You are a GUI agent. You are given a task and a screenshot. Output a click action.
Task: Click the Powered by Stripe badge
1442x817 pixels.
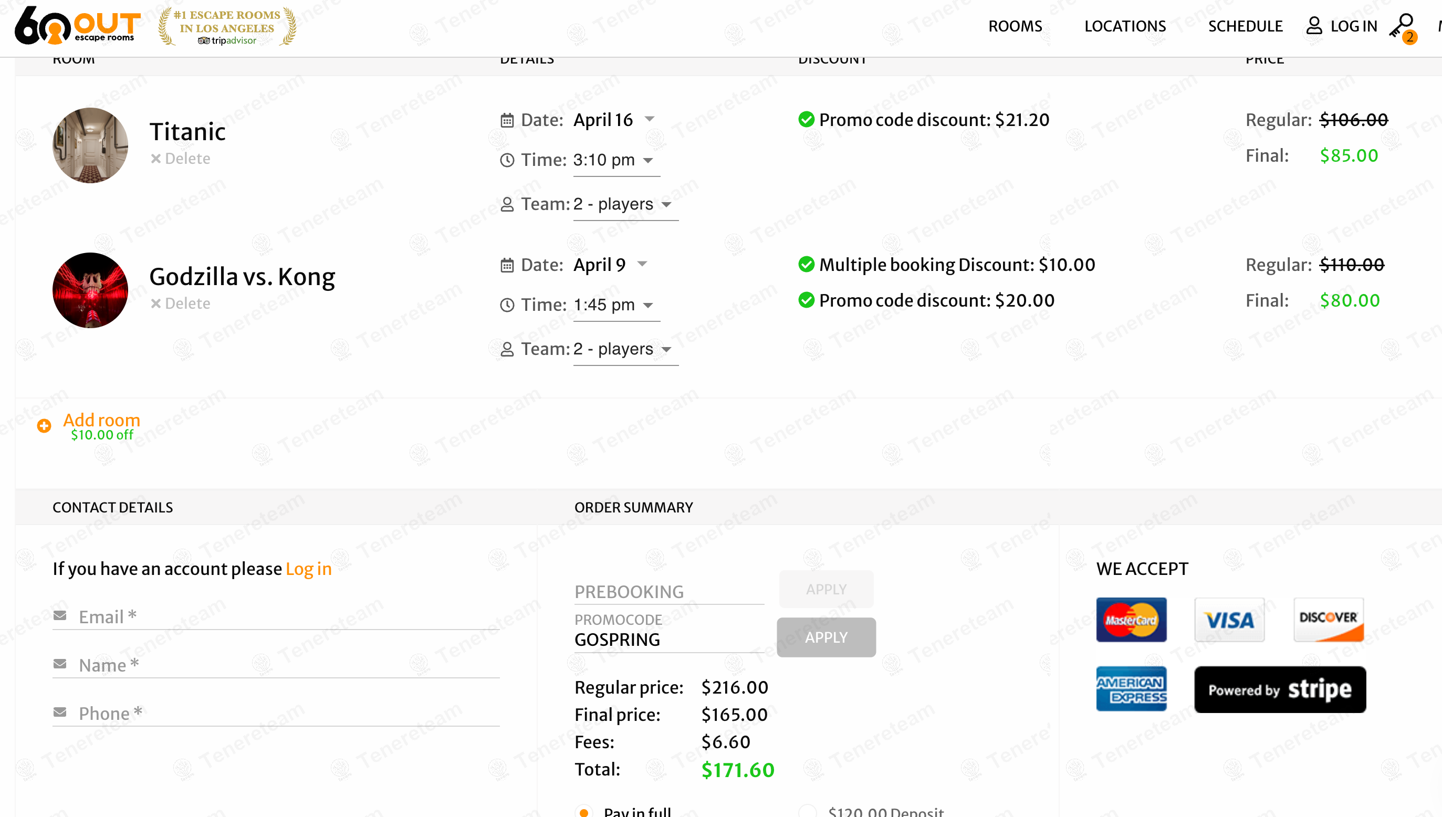pos(1280,689)
